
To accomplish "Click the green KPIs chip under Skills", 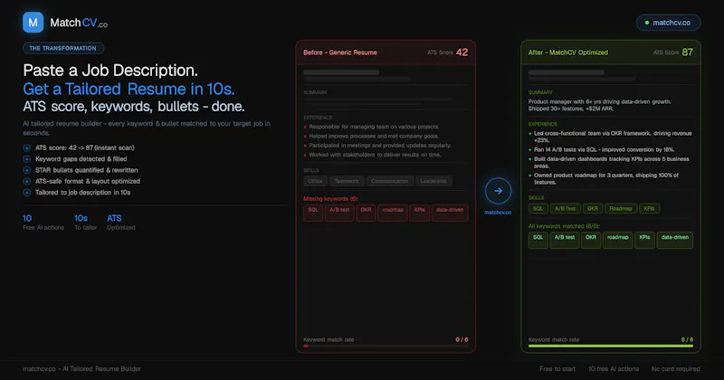I will coord(649,209).
